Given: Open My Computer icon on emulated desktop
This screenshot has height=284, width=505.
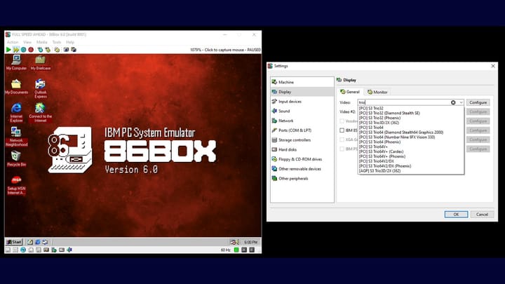Looking at the screenshot, I should pos(16,62).
